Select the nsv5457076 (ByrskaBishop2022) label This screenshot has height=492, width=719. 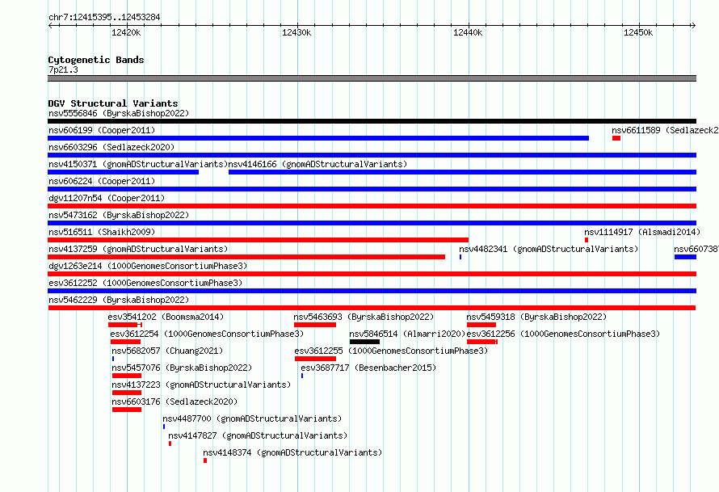[182, 368]
